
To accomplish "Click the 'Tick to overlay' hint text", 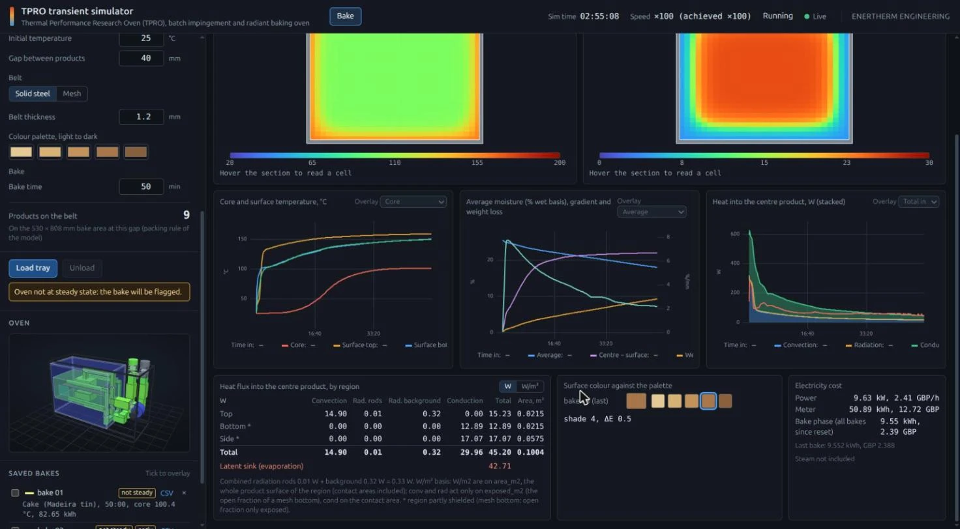I will pyautogui.click(x=167, y=474).
